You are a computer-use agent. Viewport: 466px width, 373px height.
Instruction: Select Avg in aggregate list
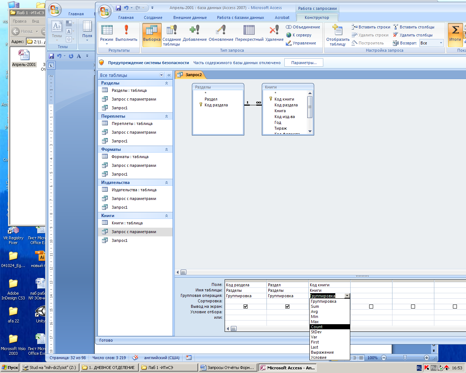click(x=330, y=311)
